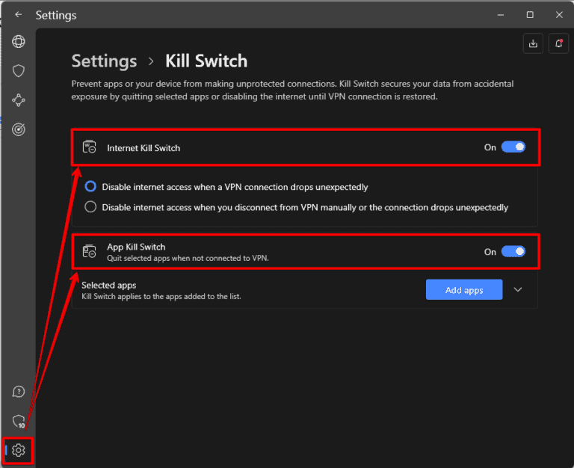Go back using the back arrow
The width and height of the screenshot is (574, 468).
click(18, 15)
